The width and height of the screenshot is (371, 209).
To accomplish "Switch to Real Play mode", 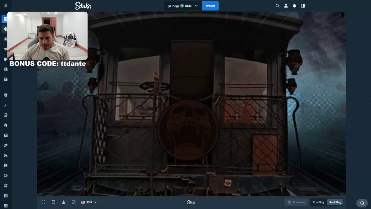I will [335, 202].
